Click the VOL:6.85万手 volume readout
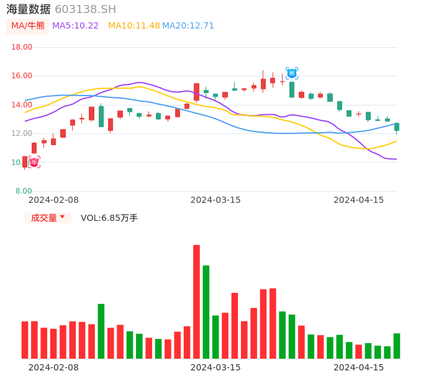This screenshot has width=426, height=376. tap(109, 218)
